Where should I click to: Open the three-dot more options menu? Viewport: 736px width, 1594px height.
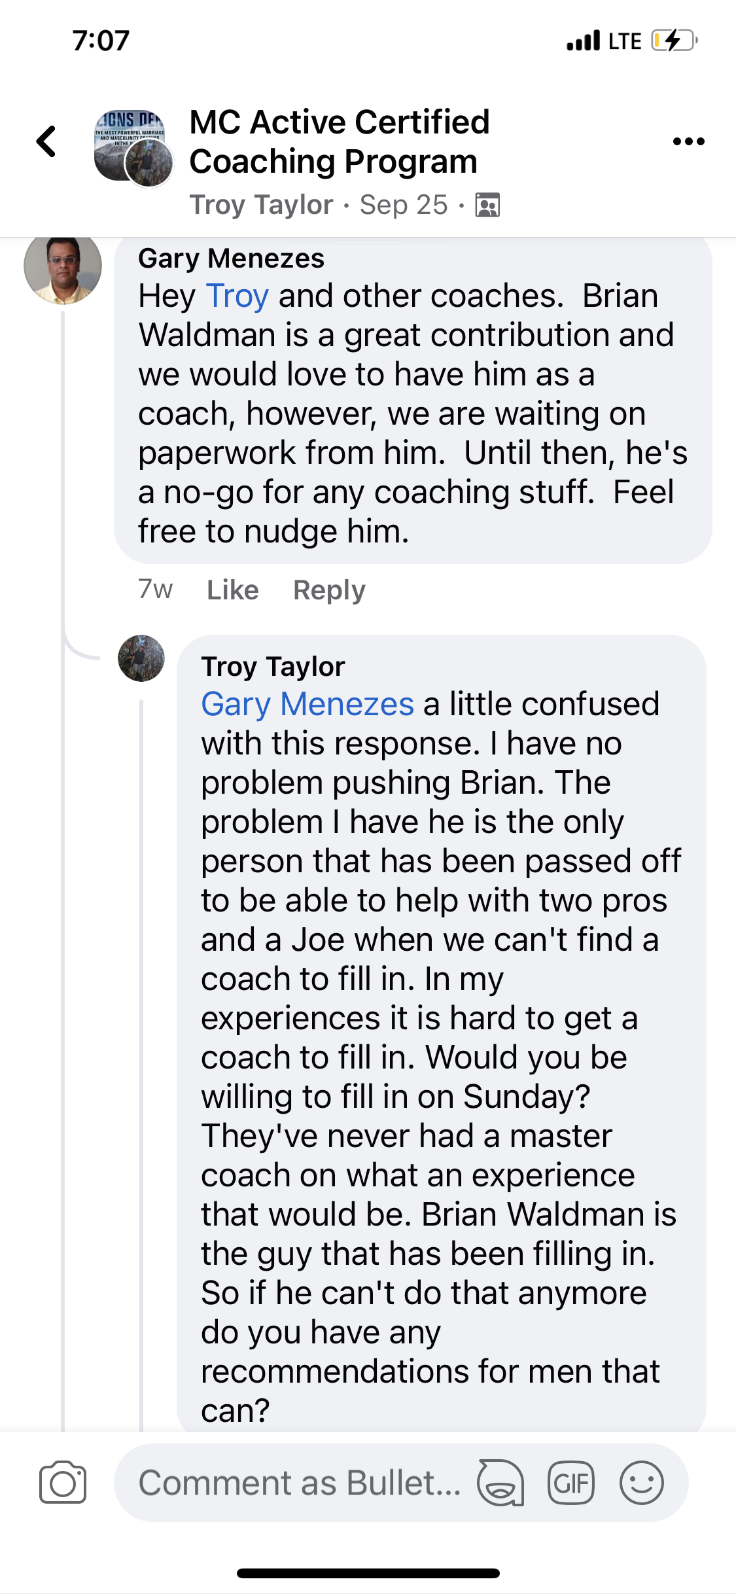pyautogui.click(x=688, y=141)
